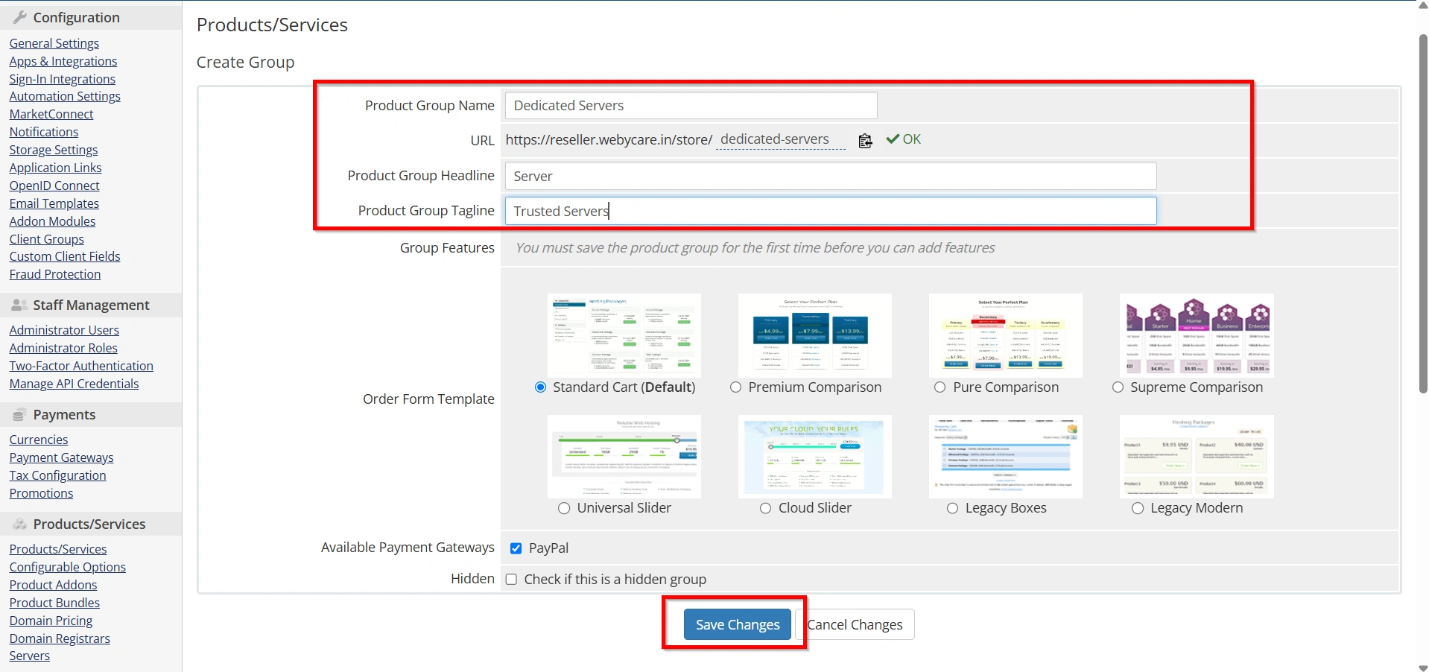1429x672 pixels.
Task: Select the Pure Comparison radio button
Action: click(940, 387)
